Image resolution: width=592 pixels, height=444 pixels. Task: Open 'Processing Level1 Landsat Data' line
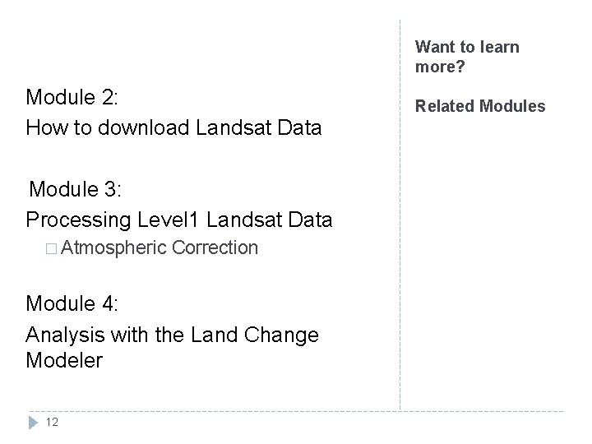pos(179,220)
